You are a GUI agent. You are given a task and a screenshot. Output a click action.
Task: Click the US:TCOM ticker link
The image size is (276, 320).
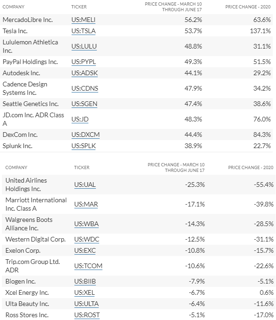pyautogui.click(x=88, y=266)
